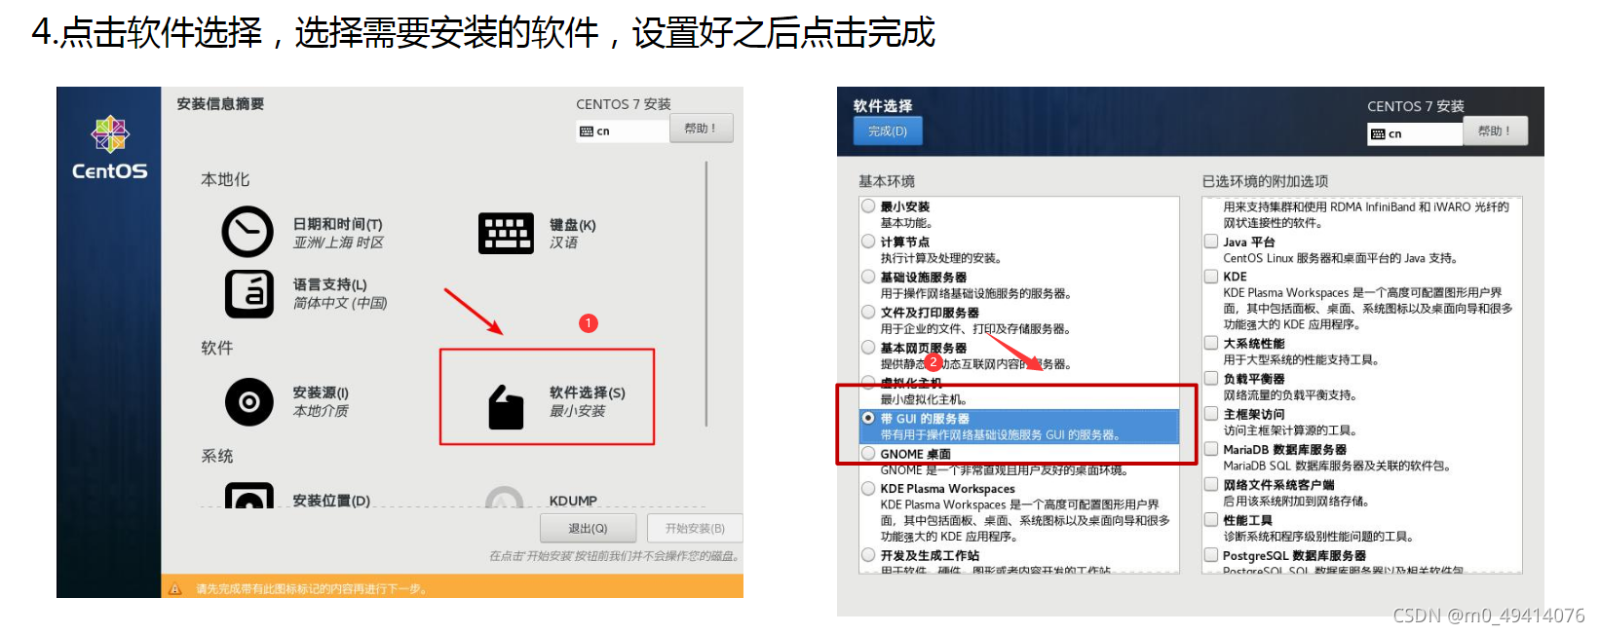This screenshot has height=635, width=1600.
Task: Check the KDE add-on checkbox
Action: point(1211,277)
